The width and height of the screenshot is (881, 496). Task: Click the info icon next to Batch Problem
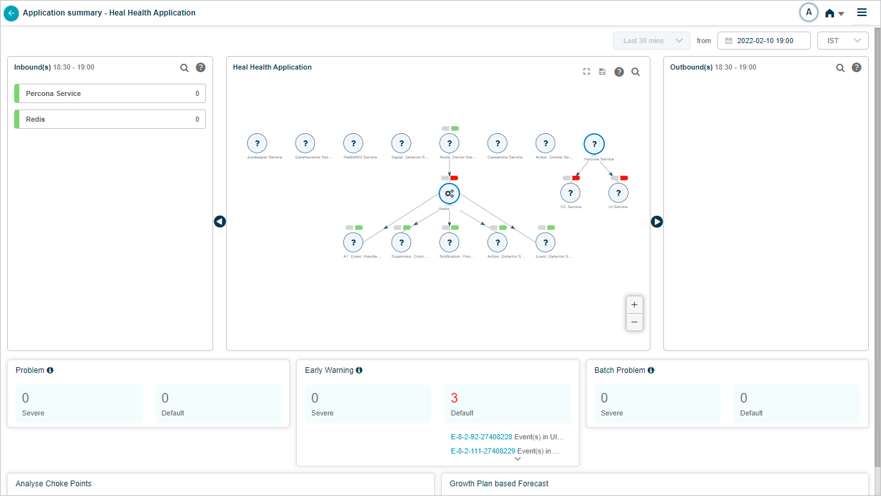[651, 370]
